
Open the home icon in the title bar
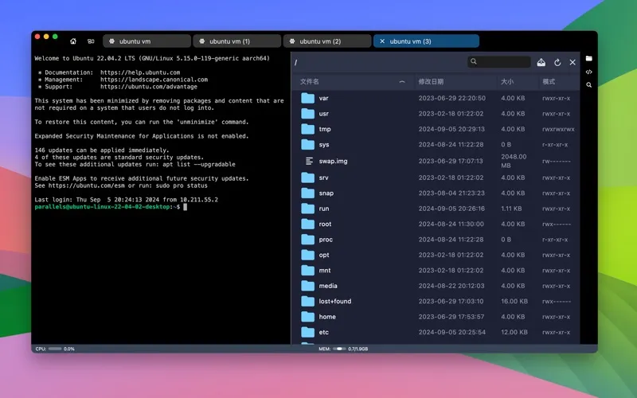tap(73, 41)
